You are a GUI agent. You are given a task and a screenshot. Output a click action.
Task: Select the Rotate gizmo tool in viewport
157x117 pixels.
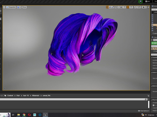110,7
